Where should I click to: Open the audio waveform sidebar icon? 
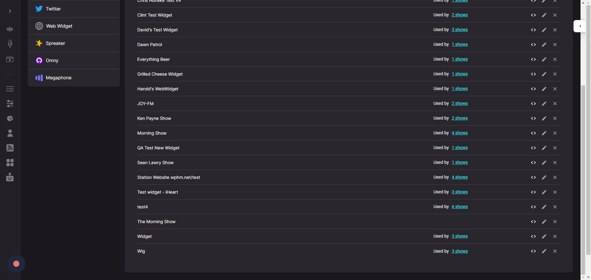10,29
